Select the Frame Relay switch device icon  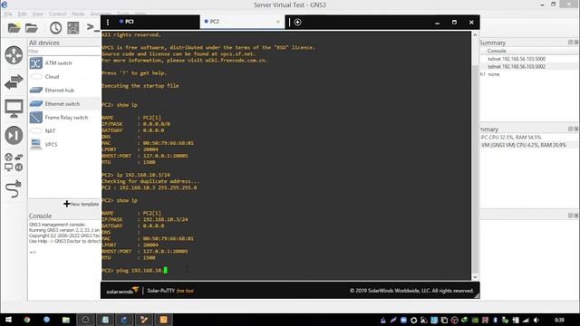pyautogui.click(x=36, y=118)
